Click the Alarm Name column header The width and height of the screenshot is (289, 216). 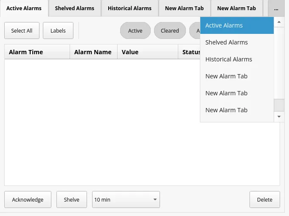point(93,52)
